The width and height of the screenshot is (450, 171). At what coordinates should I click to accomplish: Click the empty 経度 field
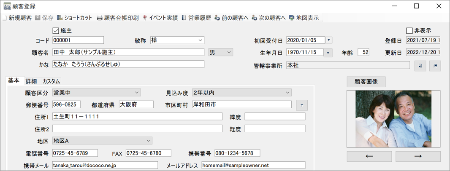[275, 128]
